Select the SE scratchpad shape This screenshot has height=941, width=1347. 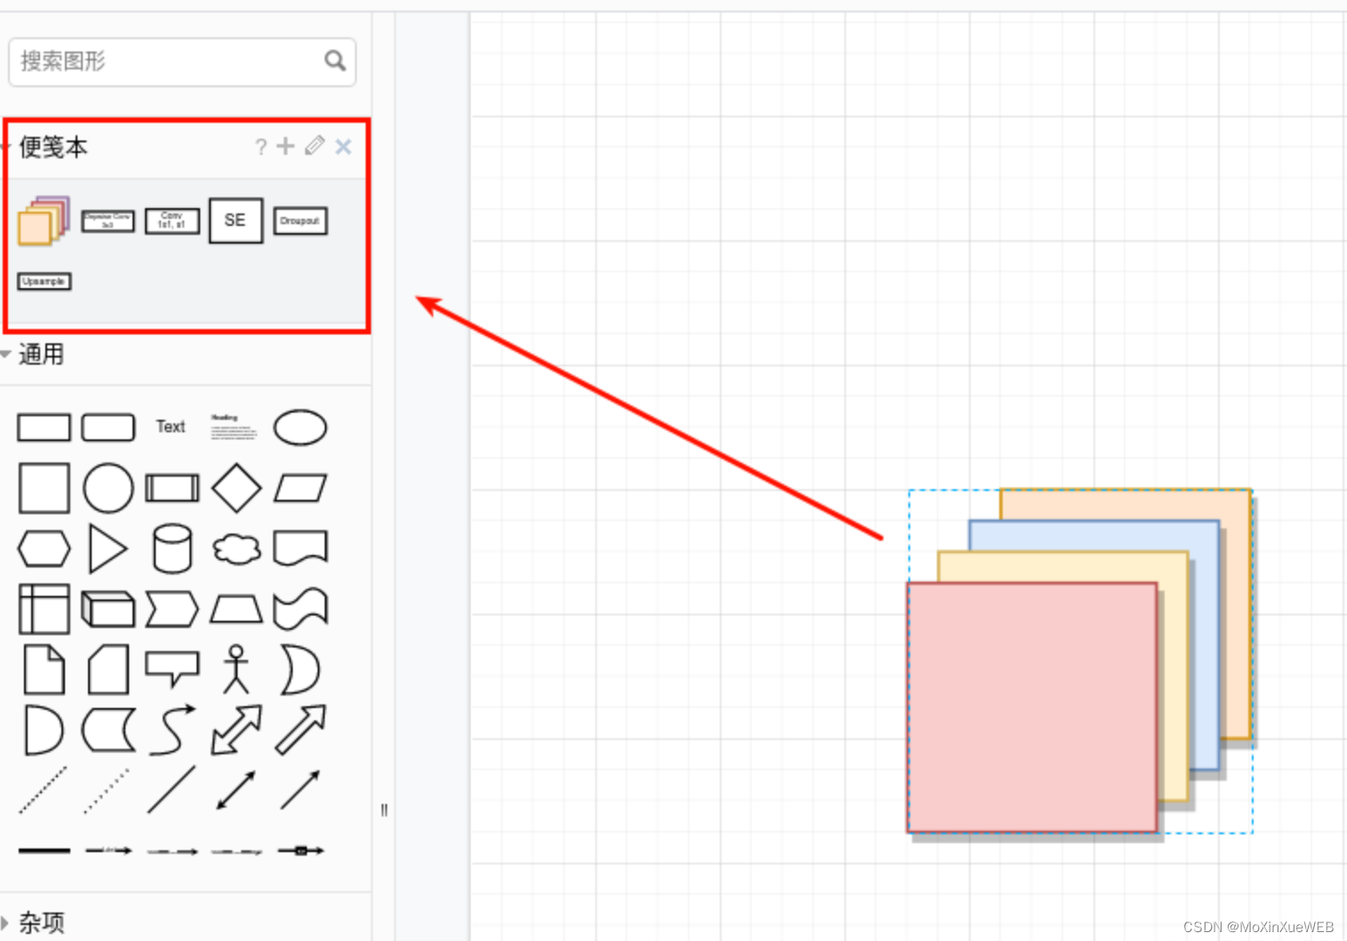tap(236, 221)
